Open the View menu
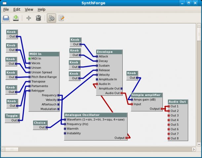Image resolution: width=202 pixels, height=158 pixels. tap(29, 10)
